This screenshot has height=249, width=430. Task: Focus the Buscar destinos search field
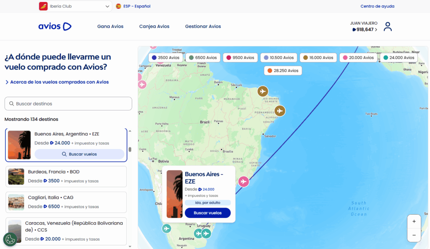point(68,104)
